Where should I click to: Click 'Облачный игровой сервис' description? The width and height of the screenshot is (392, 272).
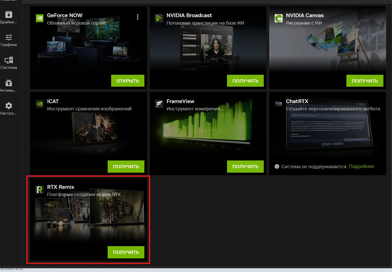(x=77, y=23)
